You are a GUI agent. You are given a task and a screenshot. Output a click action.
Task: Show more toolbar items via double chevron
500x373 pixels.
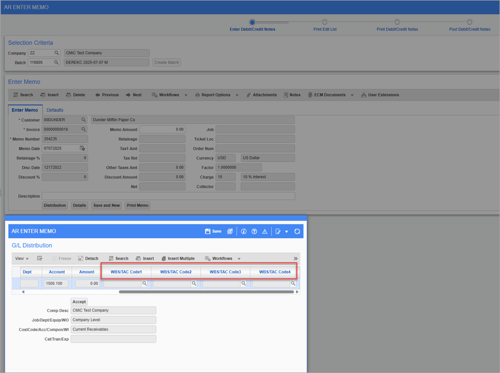pyautogui.click(x=295, y=258)
